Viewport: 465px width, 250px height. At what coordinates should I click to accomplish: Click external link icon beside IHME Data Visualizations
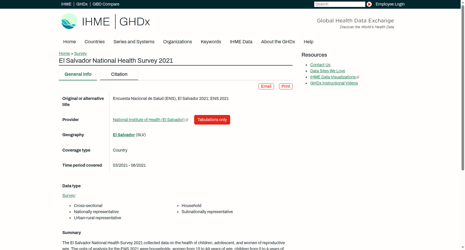358,77
